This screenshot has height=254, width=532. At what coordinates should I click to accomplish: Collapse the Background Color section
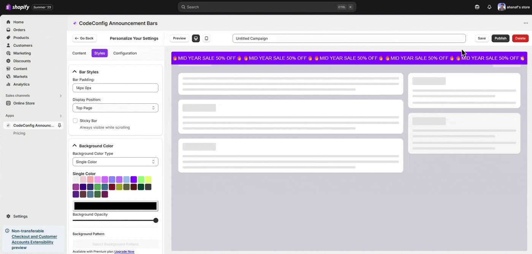point(75,146)
